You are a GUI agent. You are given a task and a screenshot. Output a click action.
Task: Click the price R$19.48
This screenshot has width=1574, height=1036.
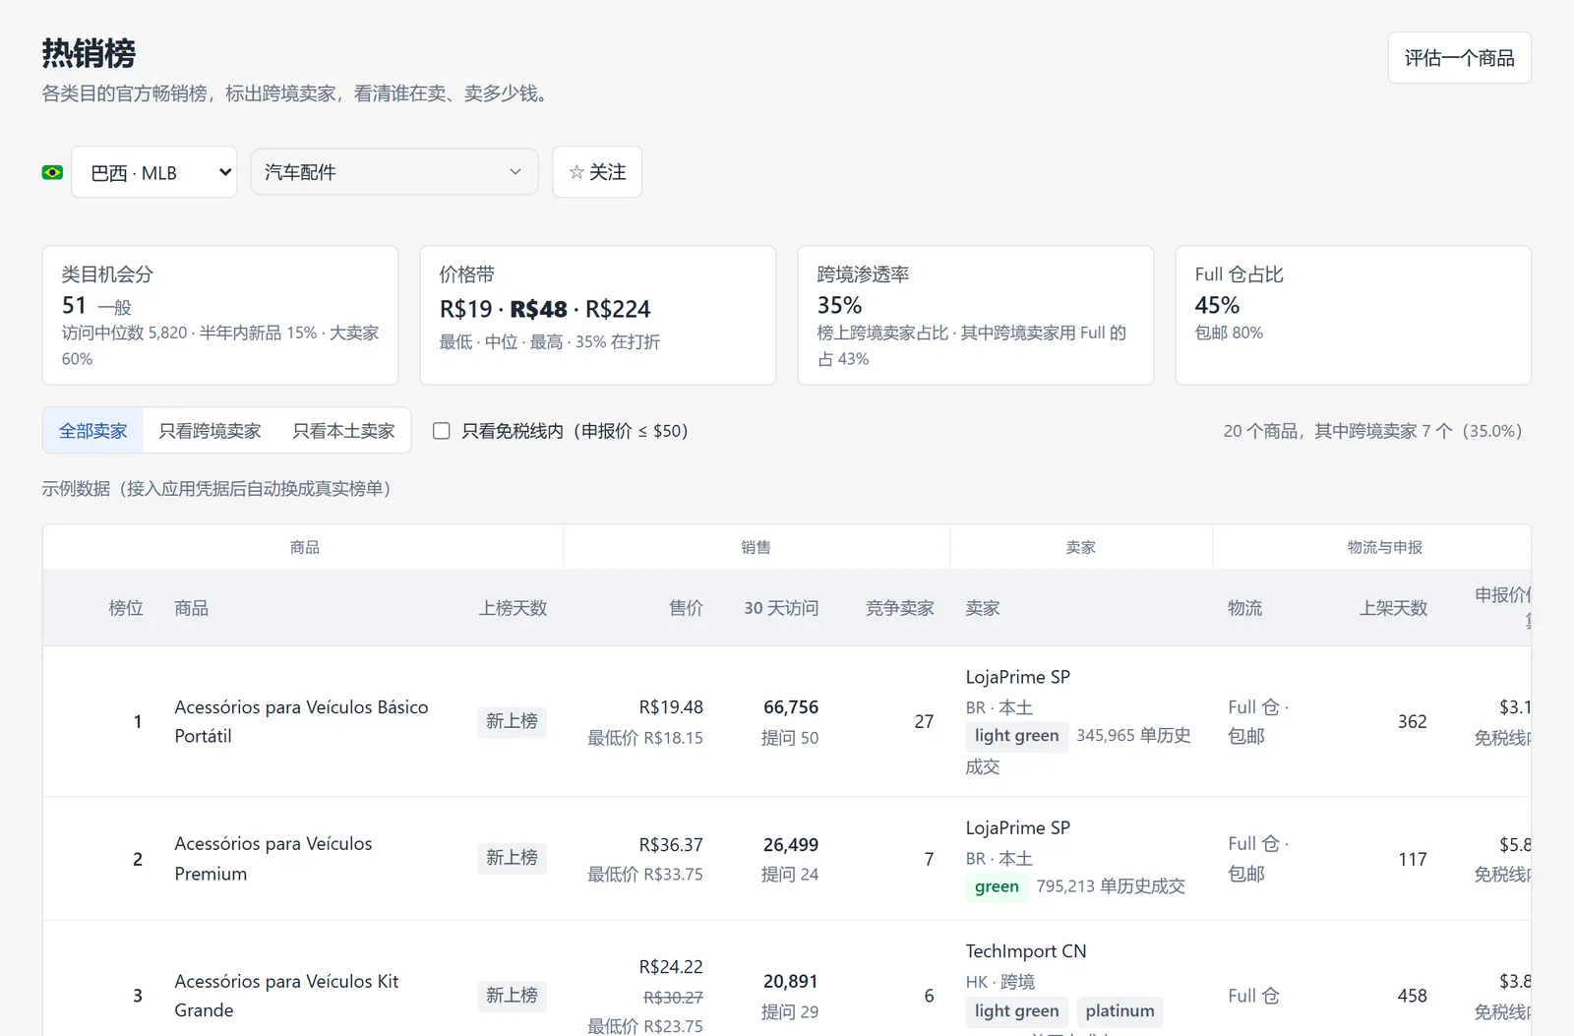pyautogui.click(x=671, y=707)
